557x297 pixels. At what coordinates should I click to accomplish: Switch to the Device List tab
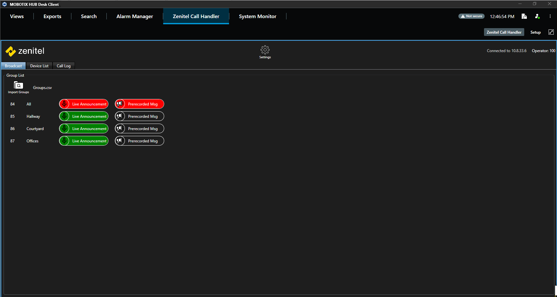(x=39, y=66)
